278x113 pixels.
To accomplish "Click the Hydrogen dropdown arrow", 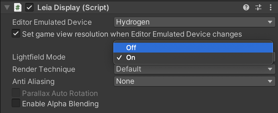I will click(x=270, y=22).
